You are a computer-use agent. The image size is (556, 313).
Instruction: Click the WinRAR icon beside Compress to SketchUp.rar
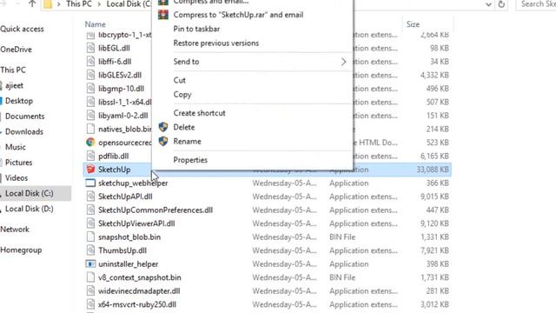[x=163, y=15]
